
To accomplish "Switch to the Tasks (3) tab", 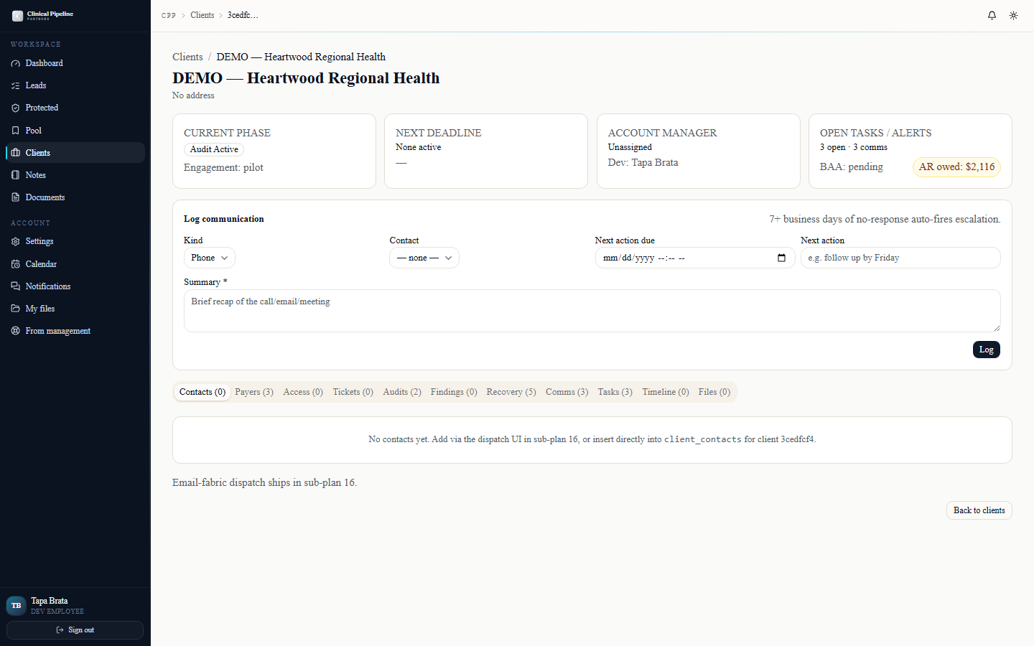I will pos(615,392).
